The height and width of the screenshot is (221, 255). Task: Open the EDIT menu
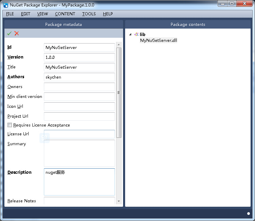click(x=26, y=14)
